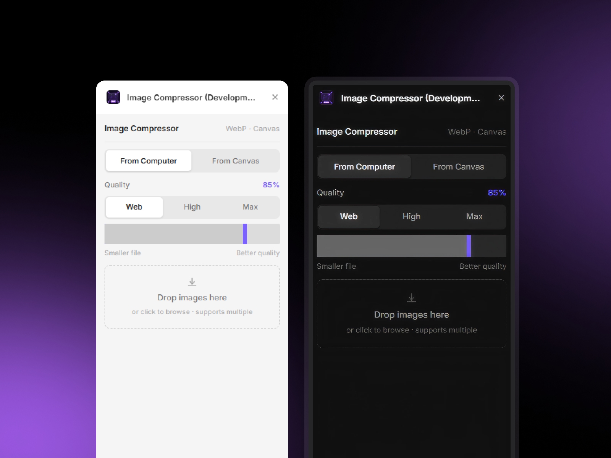Click the WebP · Canvas label in dark panel
611x458 pixels.
point(477,132)
